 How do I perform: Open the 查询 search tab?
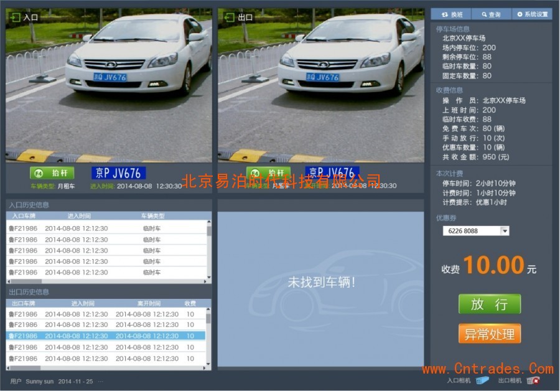[x=491, y=14]
